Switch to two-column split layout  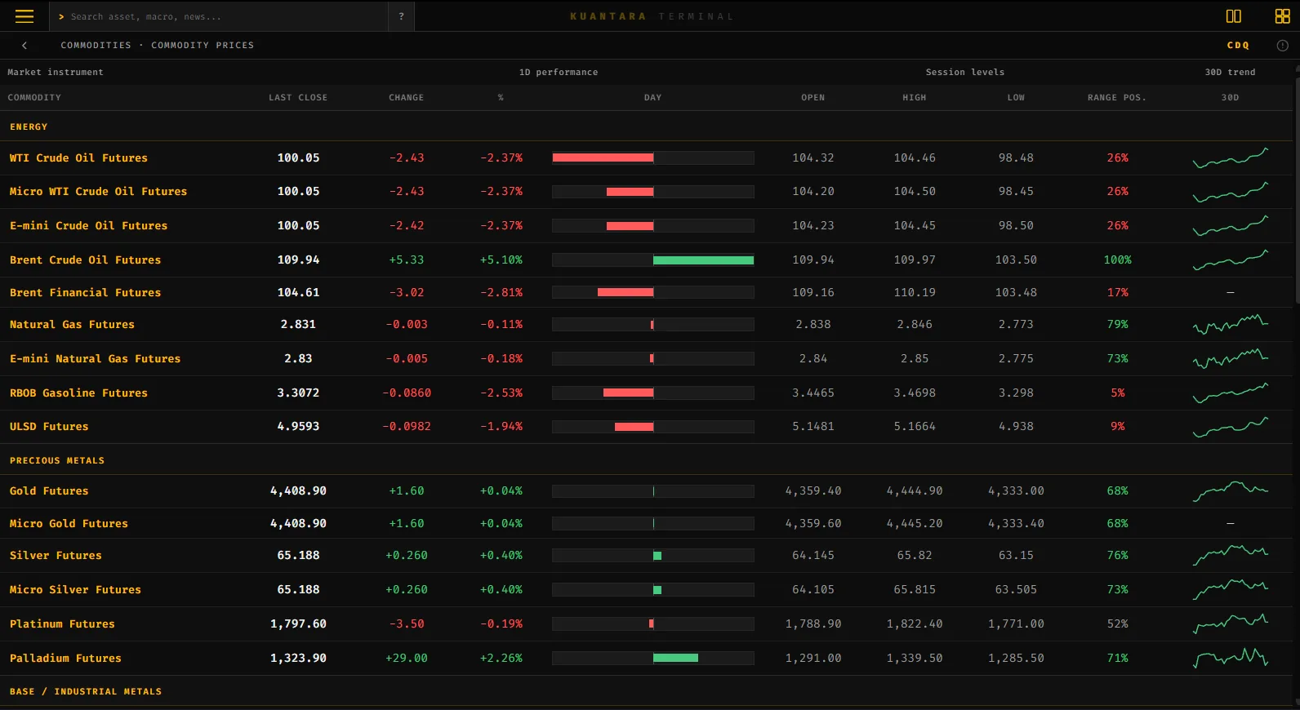1234,16
